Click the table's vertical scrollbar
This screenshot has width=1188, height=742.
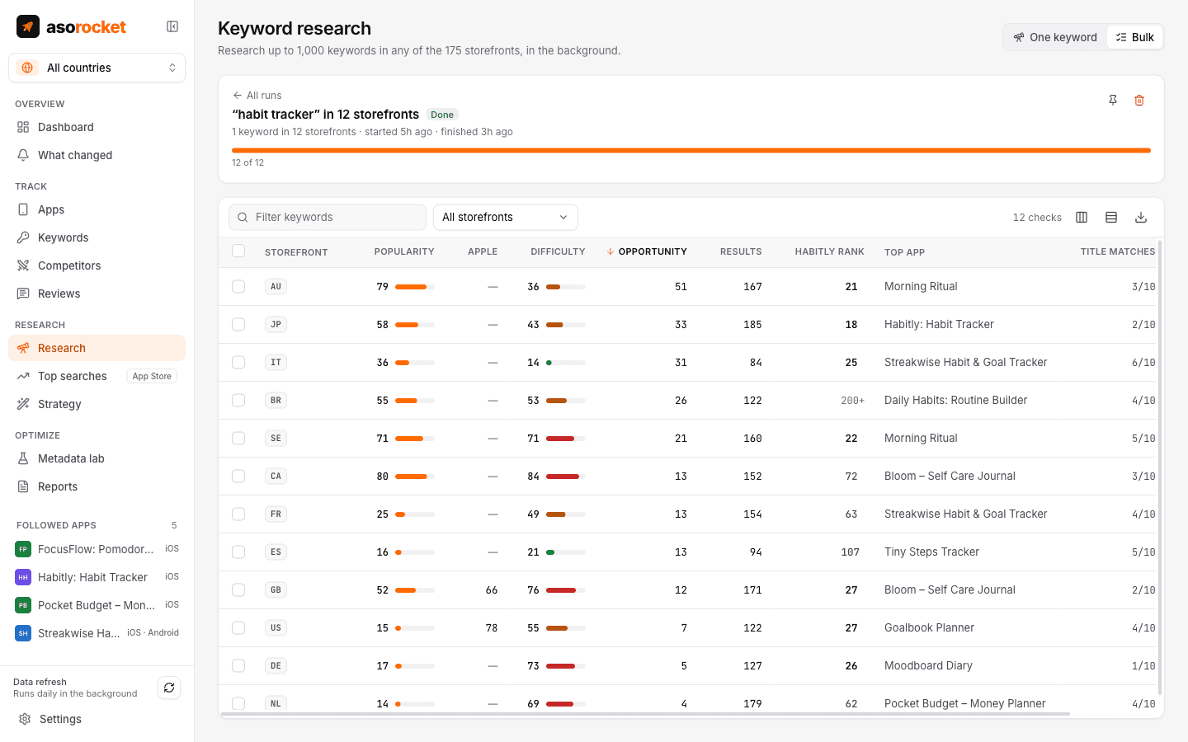[x=1160, y=467]
